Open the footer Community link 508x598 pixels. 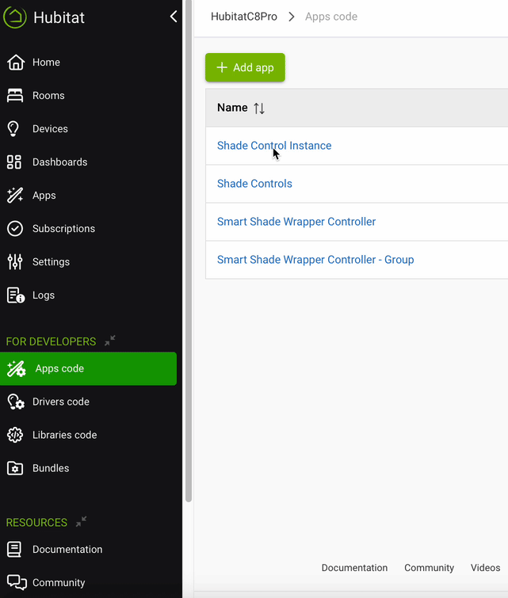coord(429,567)
